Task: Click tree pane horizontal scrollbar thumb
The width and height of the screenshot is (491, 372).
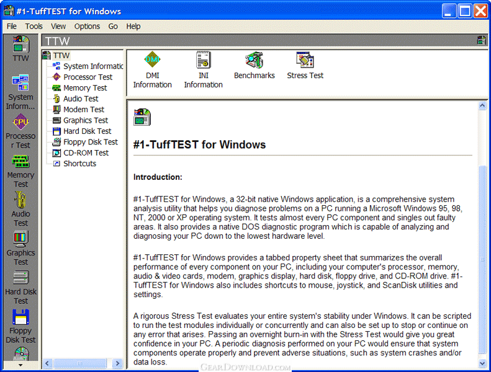Action: [x=80, y=363]
